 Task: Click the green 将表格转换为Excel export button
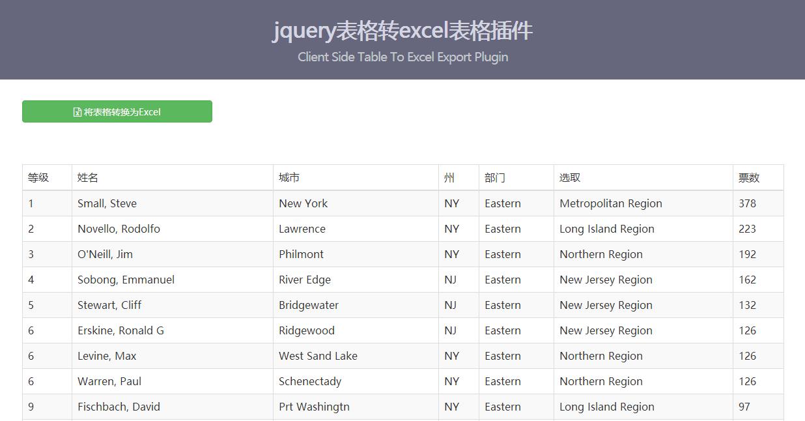(x=117, y=111)
